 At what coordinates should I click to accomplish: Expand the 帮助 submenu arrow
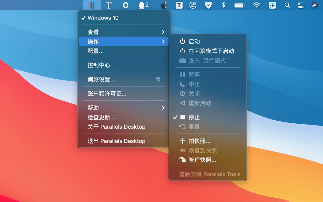click(163, 108)
